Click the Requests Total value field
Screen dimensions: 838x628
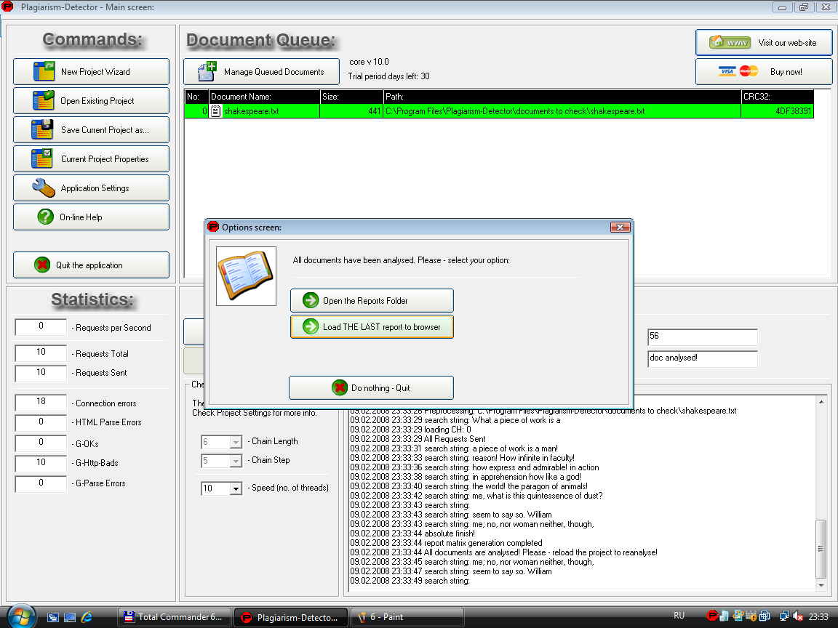click(41, 353)
